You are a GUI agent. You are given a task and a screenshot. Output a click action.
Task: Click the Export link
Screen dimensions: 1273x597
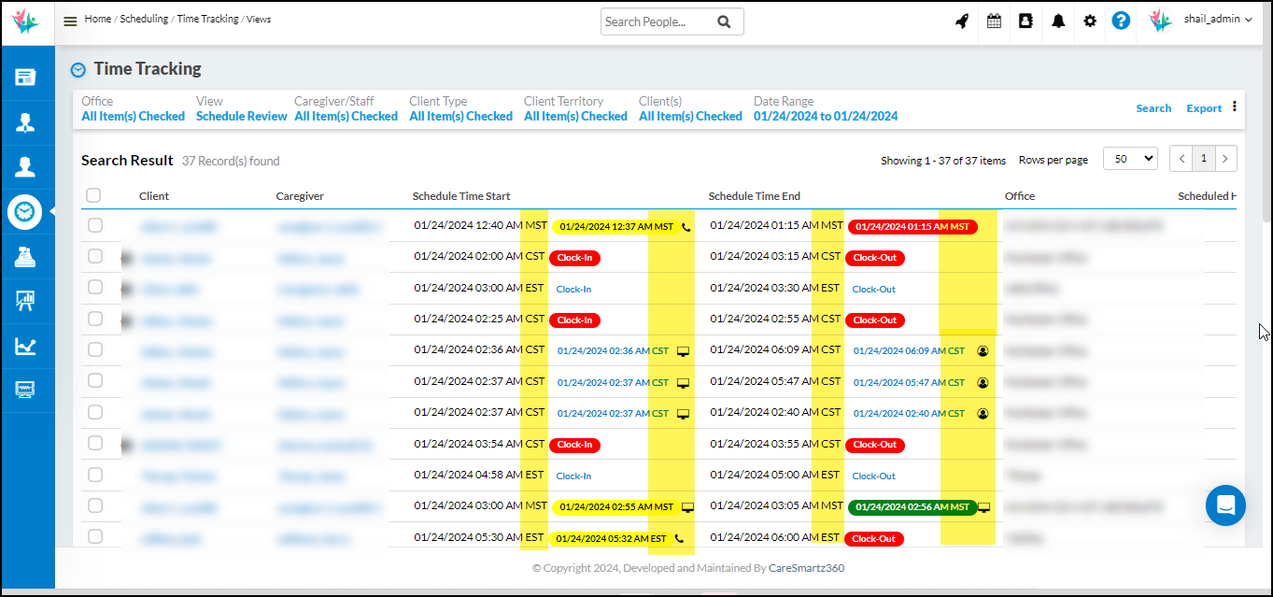tap(1204, 108)
